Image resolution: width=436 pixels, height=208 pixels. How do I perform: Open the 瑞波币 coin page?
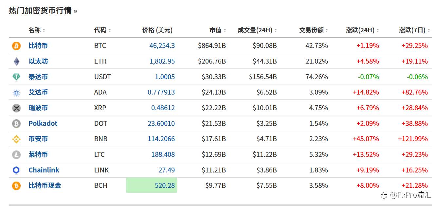coord(38,108)
